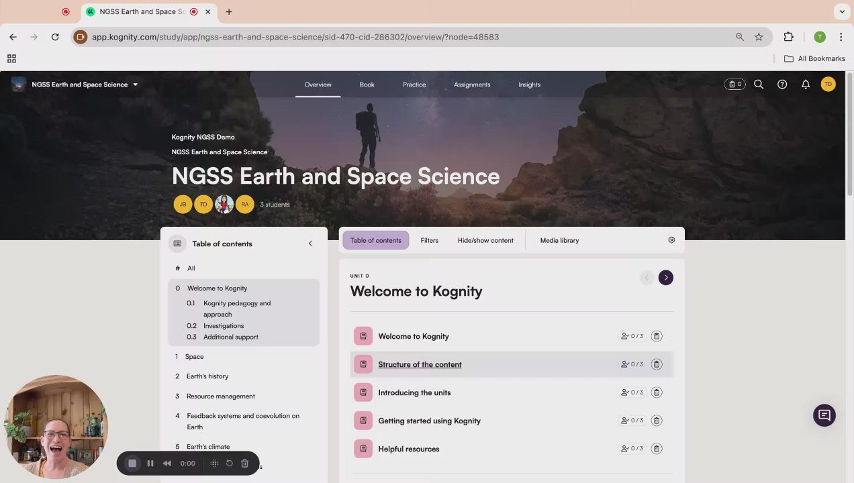Open the Filters option
This screenshot has height=483, width=854.
point(429,240)
